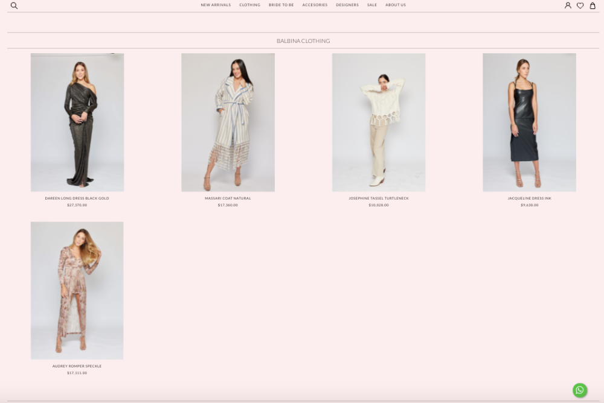
Task: Open the user account icon
Action: [568, 5]
